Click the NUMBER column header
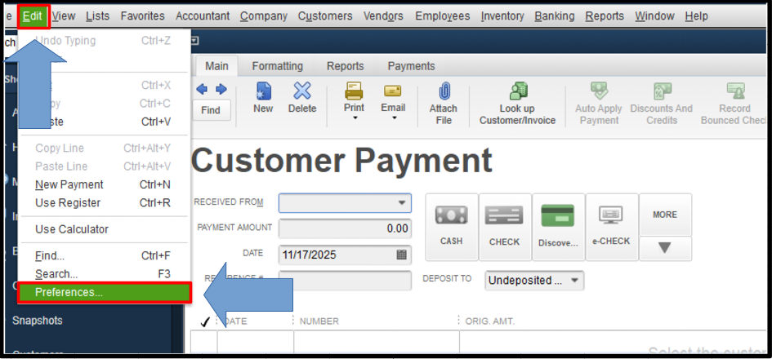 319,321
